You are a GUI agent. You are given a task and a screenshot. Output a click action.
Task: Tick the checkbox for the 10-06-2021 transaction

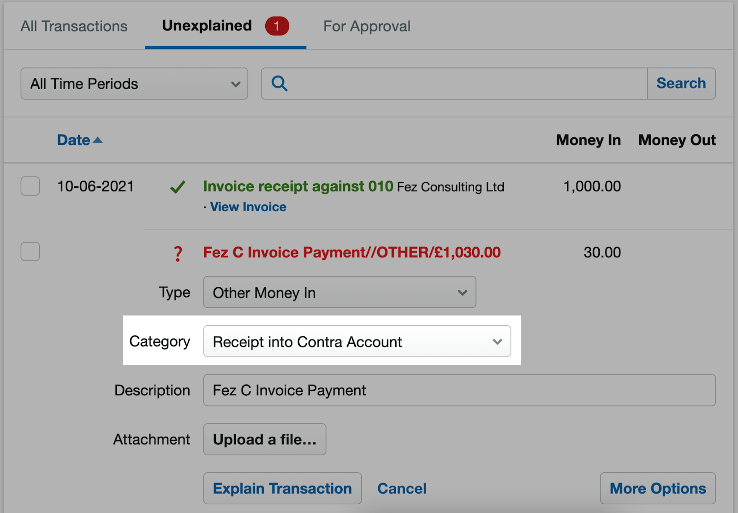30,186
